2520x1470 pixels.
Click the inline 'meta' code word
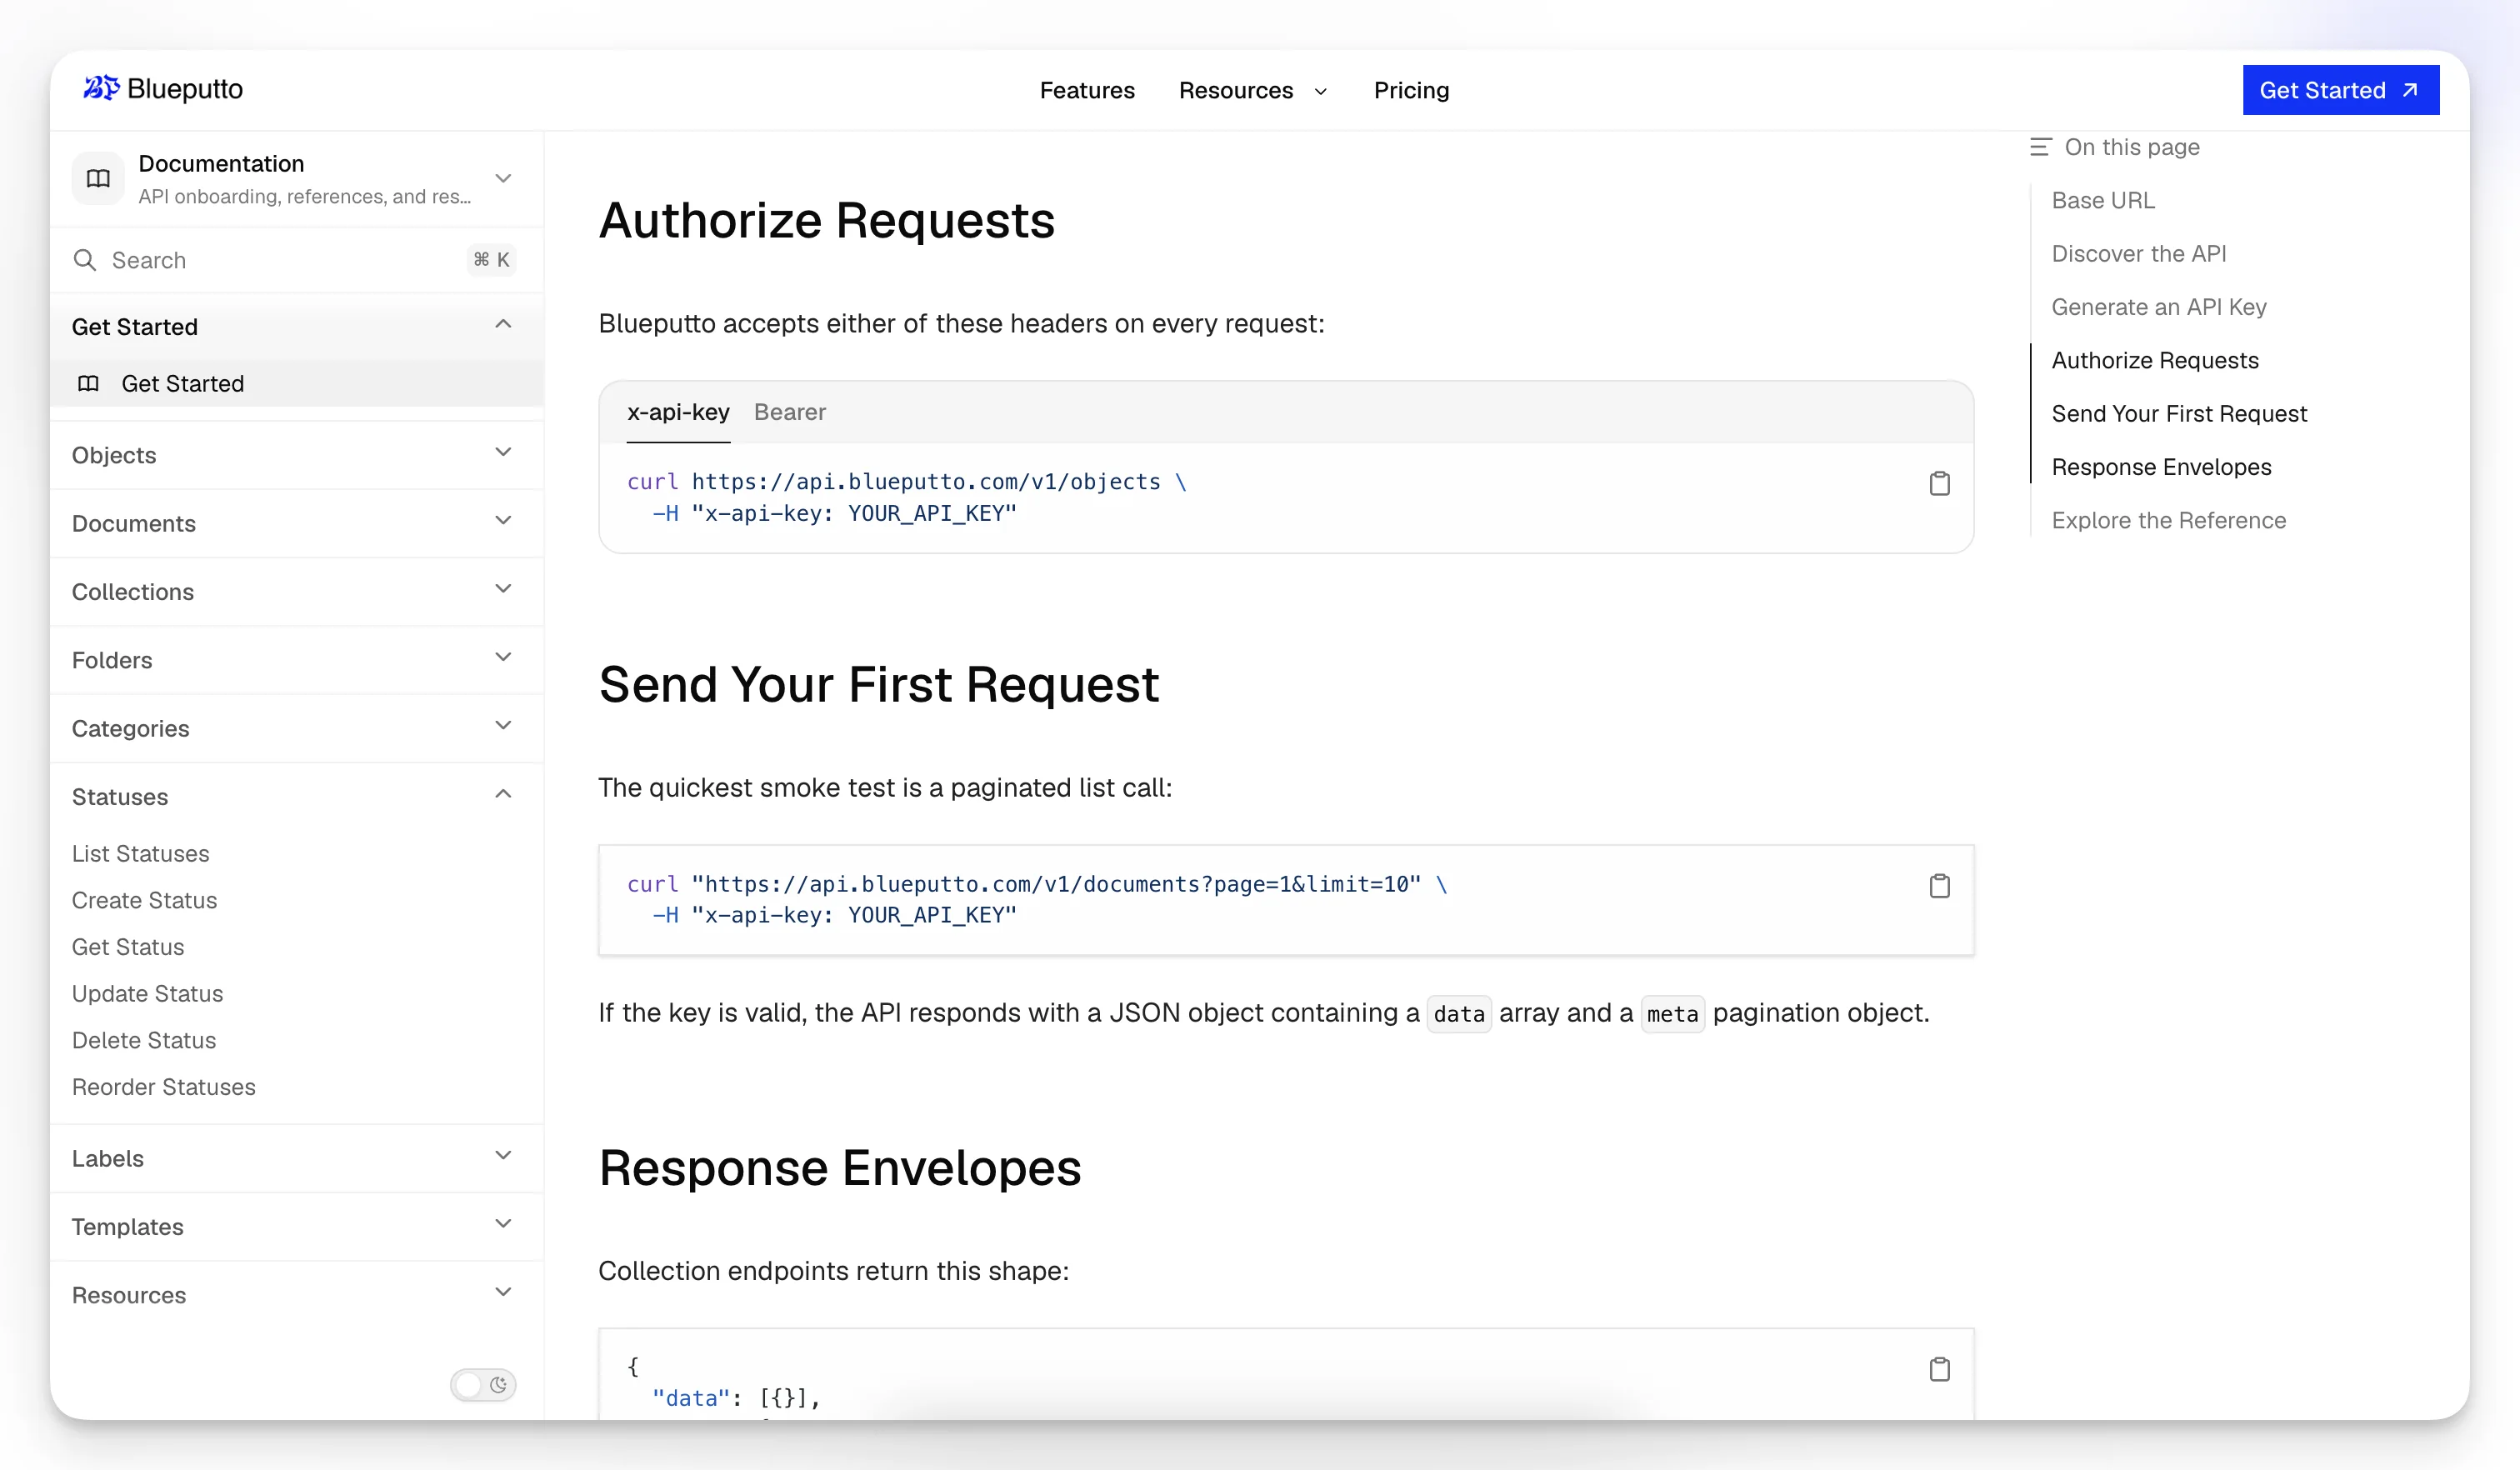coord(1672,1014)
